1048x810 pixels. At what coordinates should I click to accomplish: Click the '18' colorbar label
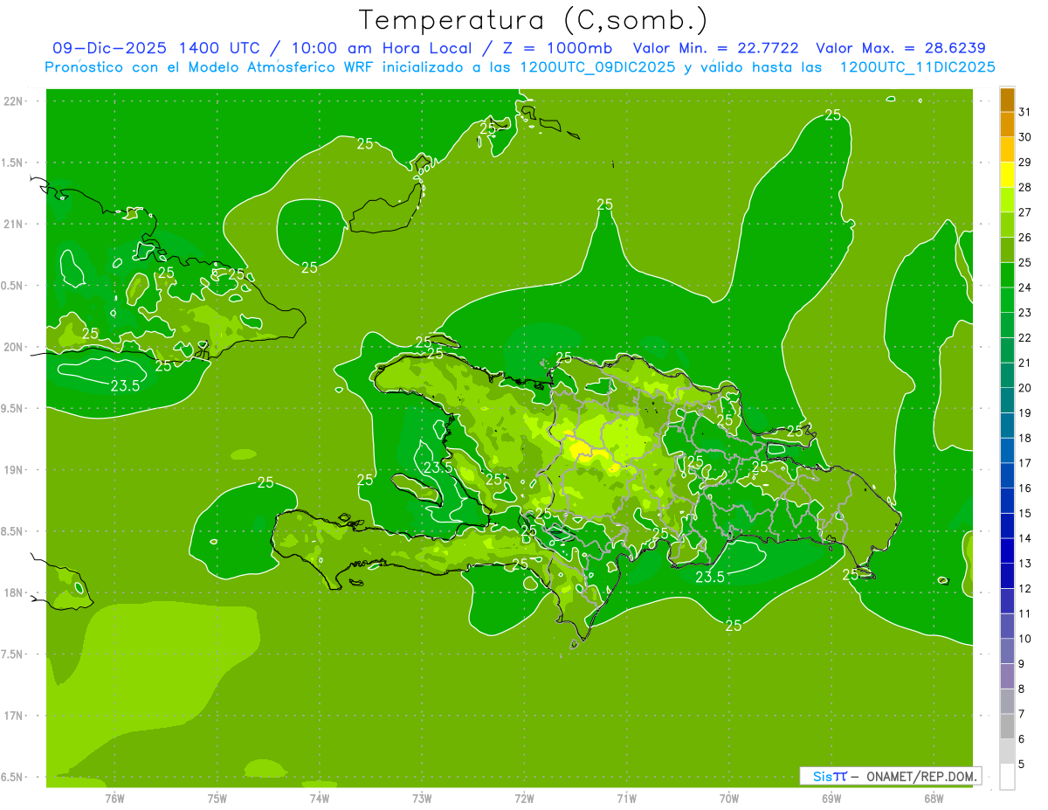[x=1025, y=438]
